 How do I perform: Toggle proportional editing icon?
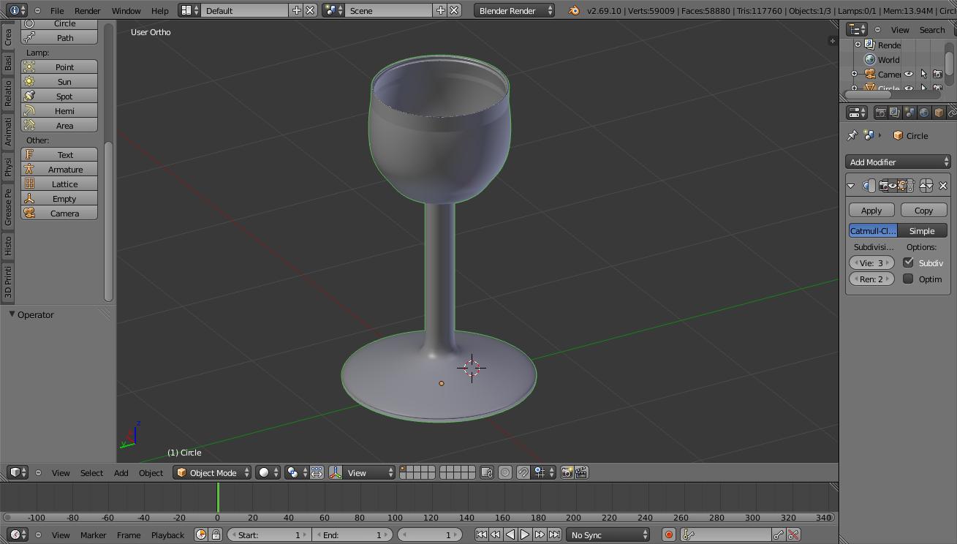coord(505,473)
